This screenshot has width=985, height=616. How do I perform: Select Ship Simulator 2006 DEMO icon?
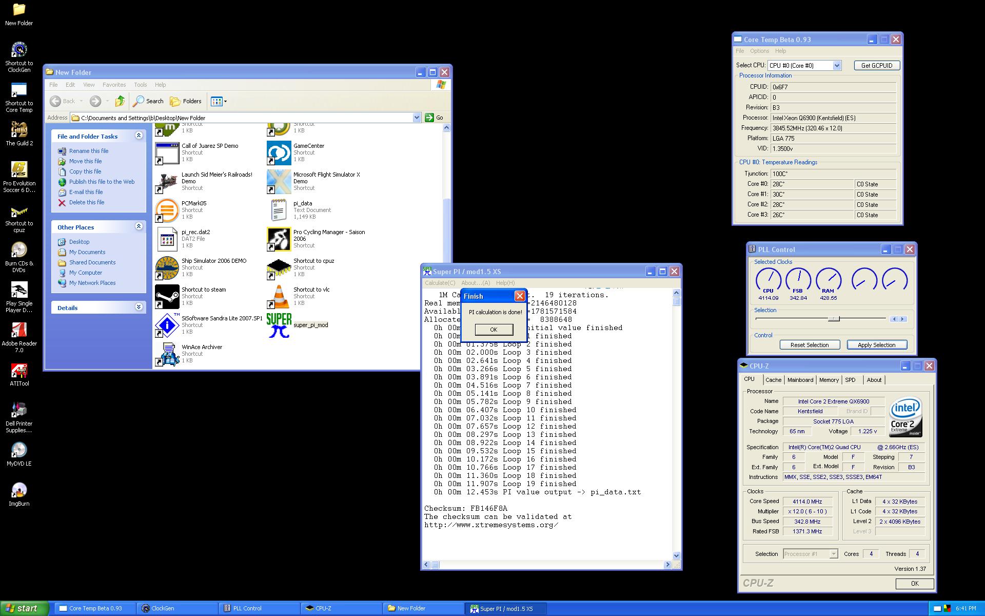click(x=167, y=268)
